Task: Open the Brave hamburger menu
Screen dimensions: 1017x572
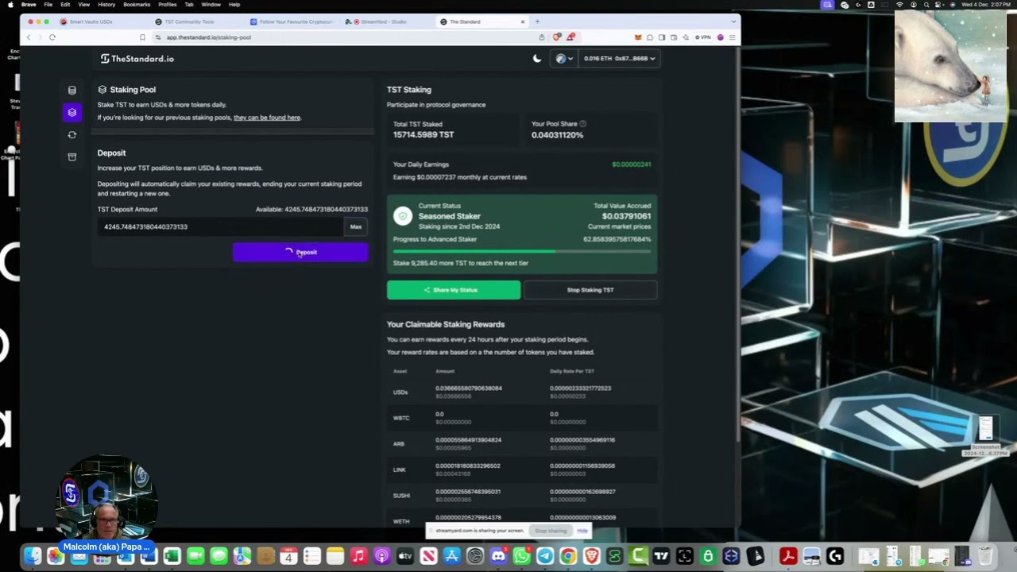Action: [x=732, y=37]
